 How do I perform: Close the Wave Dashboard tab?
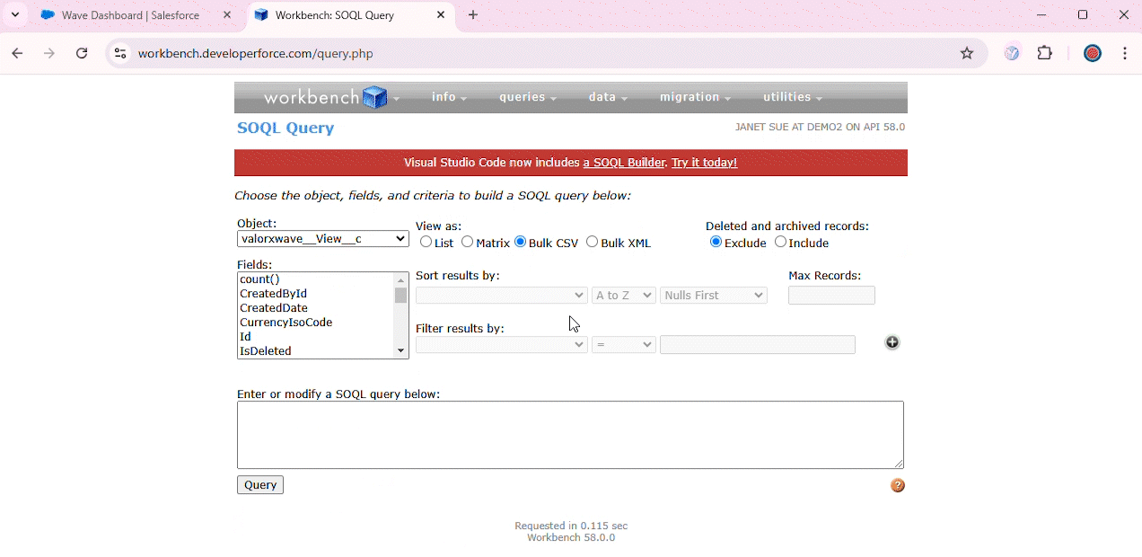coord(227,15)
